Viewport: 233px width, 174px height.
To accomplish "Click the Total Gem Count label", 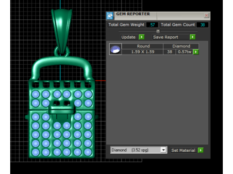I will pos(178,25).
